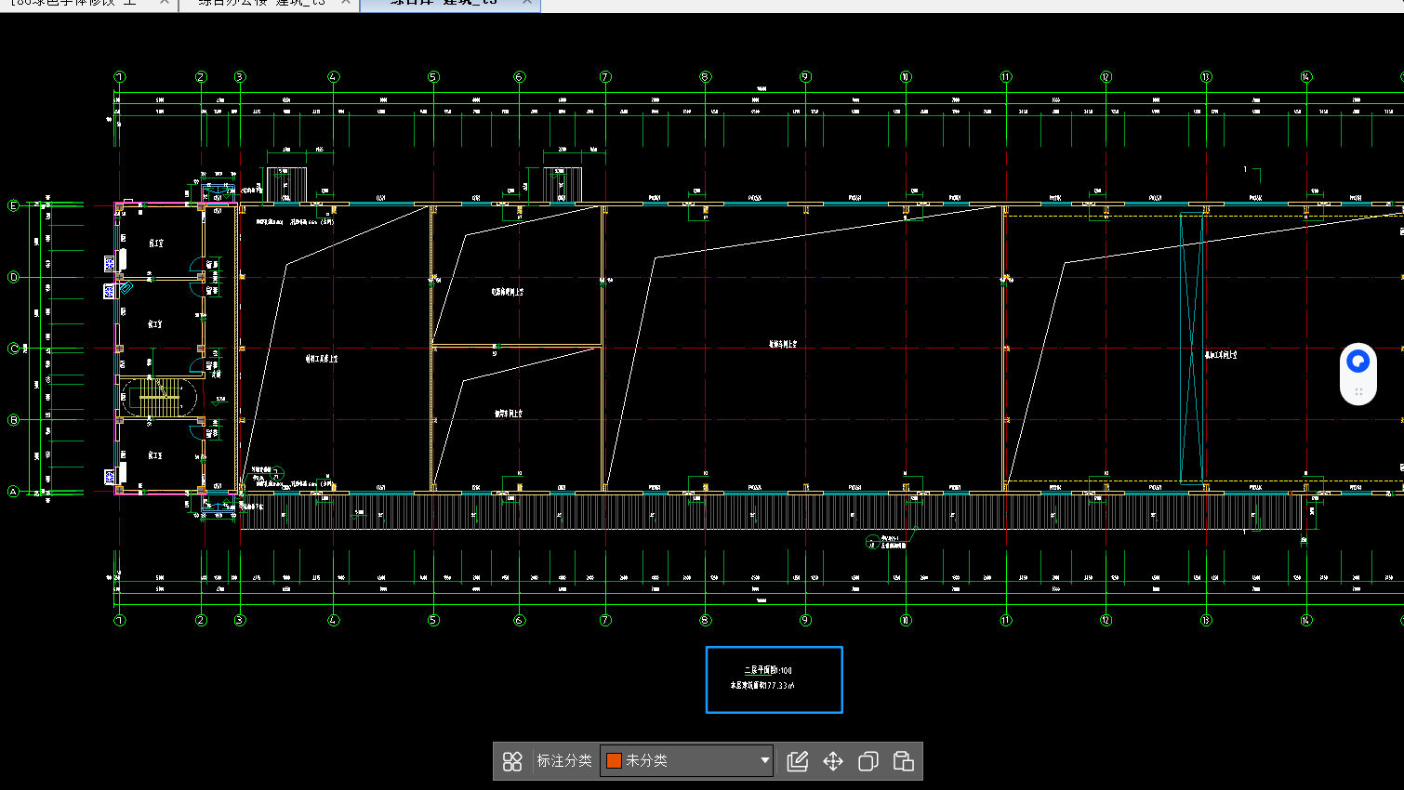This screenshot has width=1404, height=790.
Task: Click the orange 未分类 color swatch
Action: click(x=614, y=760)
